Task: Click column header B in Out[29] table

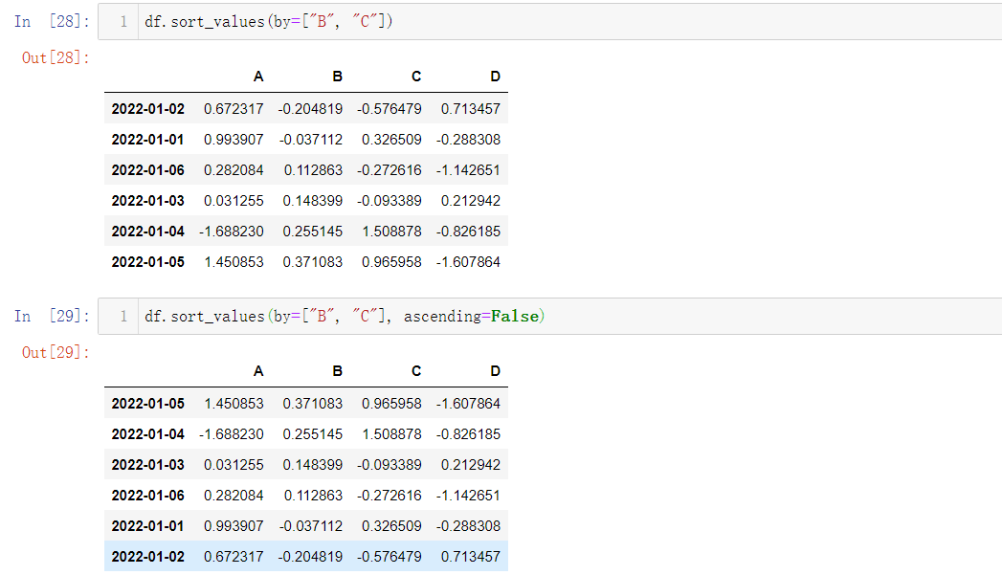Action: [338, 371]
